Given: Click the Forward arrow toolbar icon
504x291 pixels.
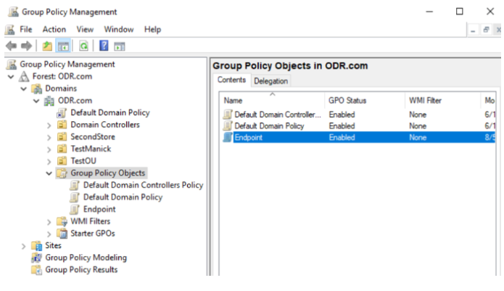Looking at the screenshot, I should [26, 46].
